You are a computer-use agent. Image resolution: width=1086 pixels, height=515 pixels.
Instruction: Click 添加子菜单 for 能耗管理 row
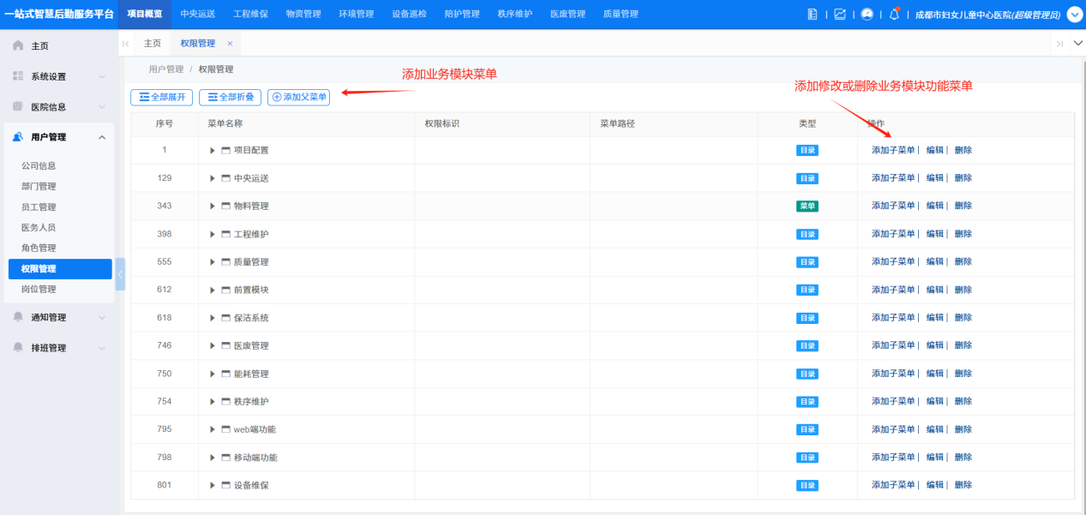coord(893,374)
